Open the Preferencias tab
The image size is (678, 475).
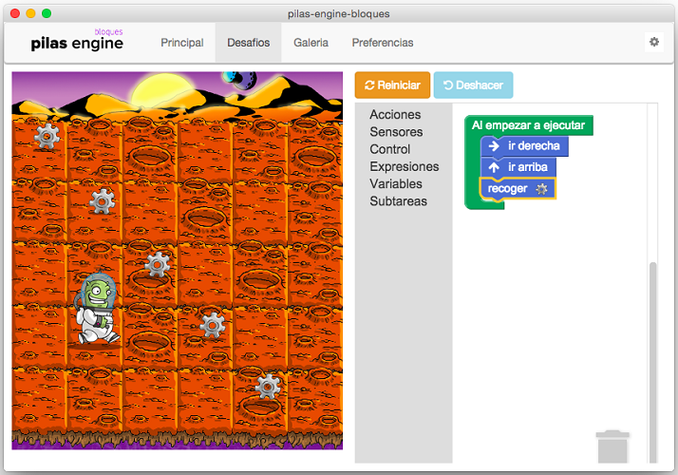point(383,43)
